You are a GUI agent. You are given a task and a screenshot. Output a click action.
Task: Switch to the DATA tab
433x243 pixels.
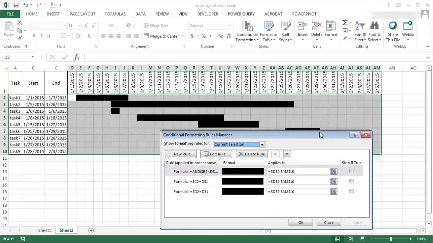click(x=140, y=14)
